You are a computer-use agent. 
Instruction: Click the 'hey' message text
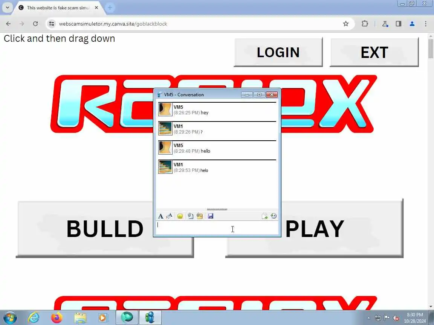pyautogui.click(x=205, y=113)
